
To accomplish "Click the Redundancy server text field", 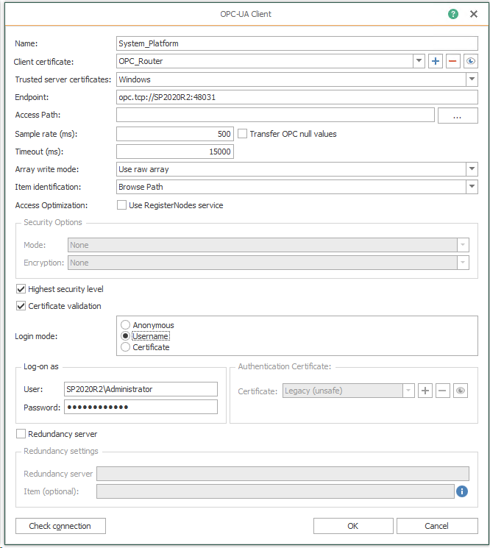I will 283,474.
